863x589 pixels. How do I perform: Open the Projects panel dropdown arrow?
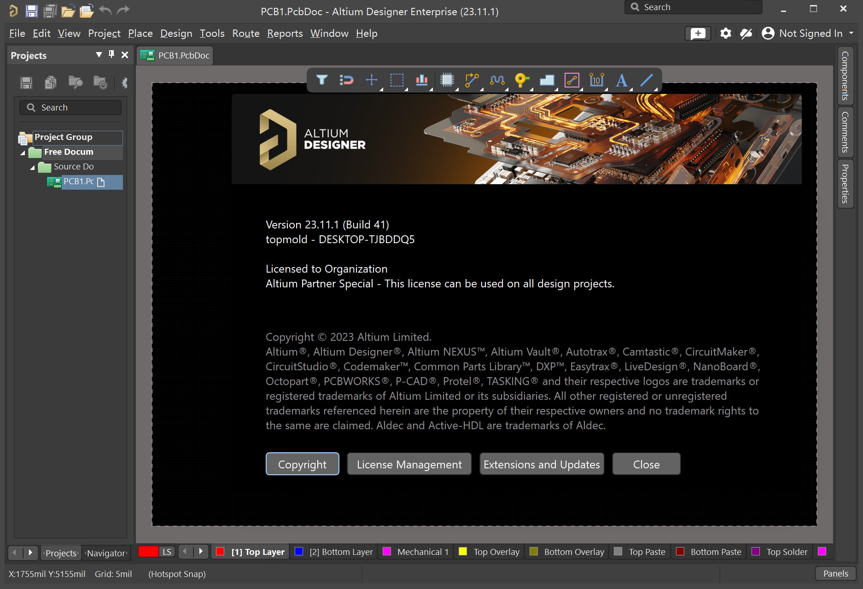pyautogui.click(x=99, y=55)
